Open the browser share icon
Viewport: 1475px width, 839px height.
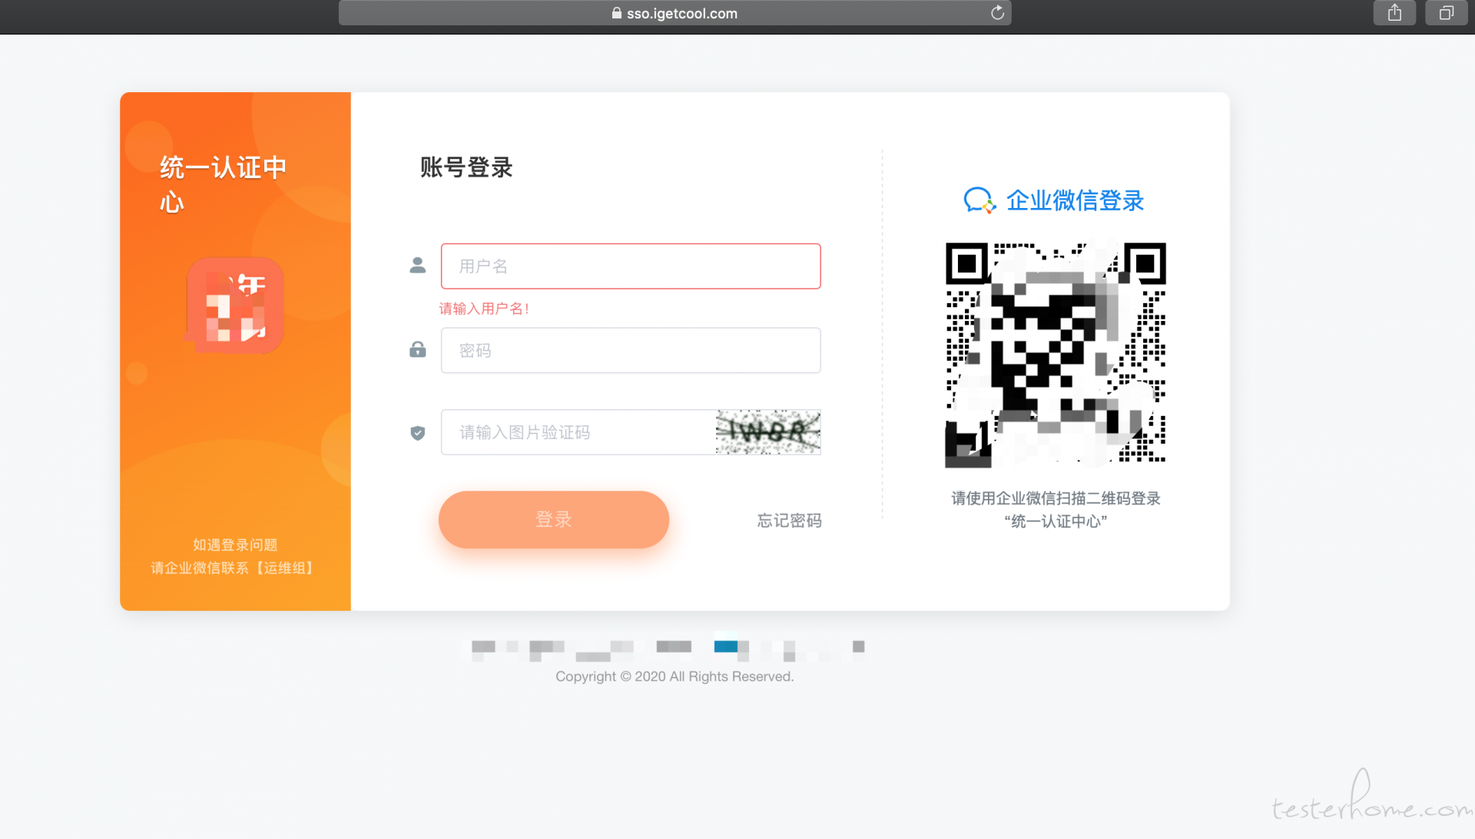coord(1394,13)
